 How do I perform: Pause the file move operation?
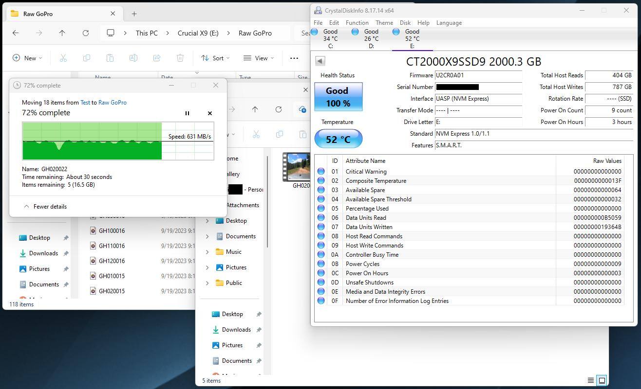[x=187, y=113]
